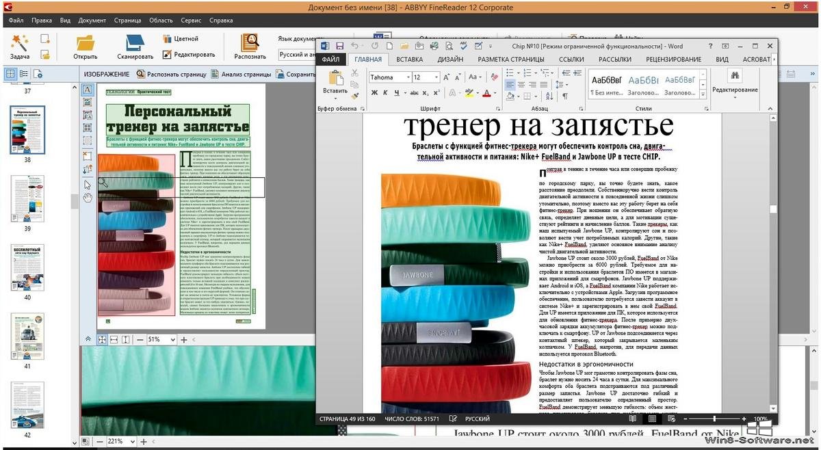
Task: Toggle underline formatting in Word
Action: tap(397, 93)
